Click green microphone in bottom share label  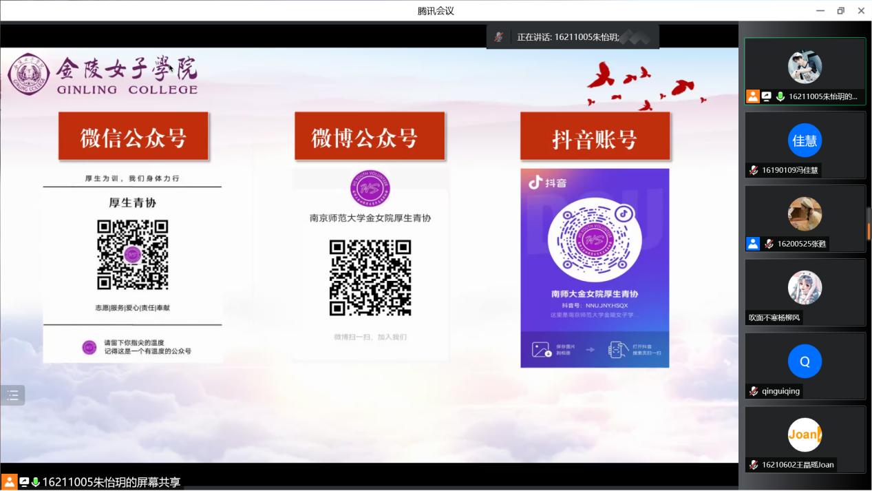tap(36, 482)
